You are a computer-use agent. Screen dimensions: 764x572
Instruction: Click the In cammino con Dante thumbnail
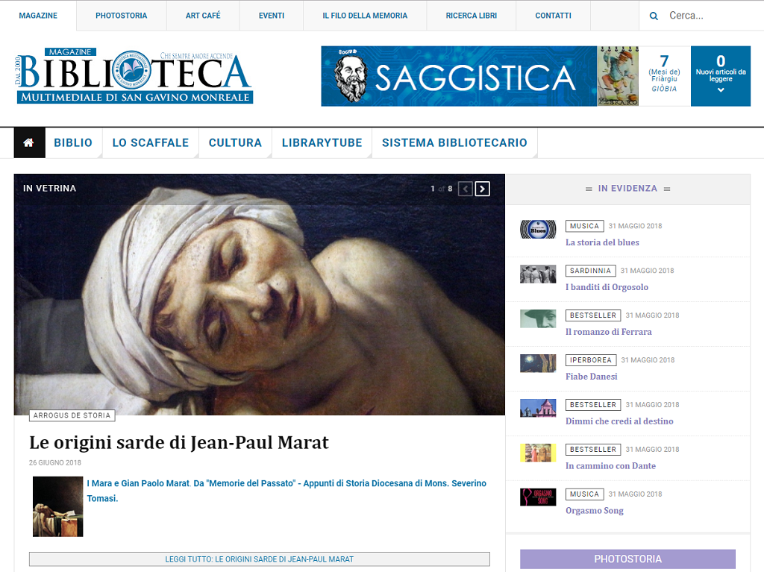[x=538, y=453]
